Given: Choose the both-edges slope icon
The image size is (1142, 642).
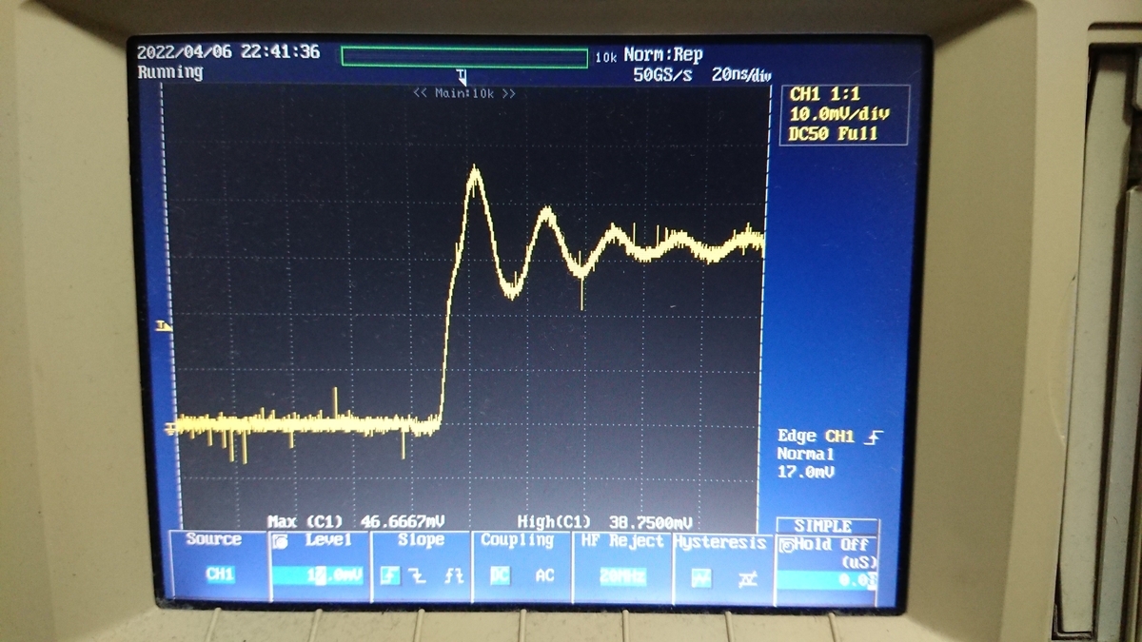Looking at the screenshot, I should click(453, 575).
